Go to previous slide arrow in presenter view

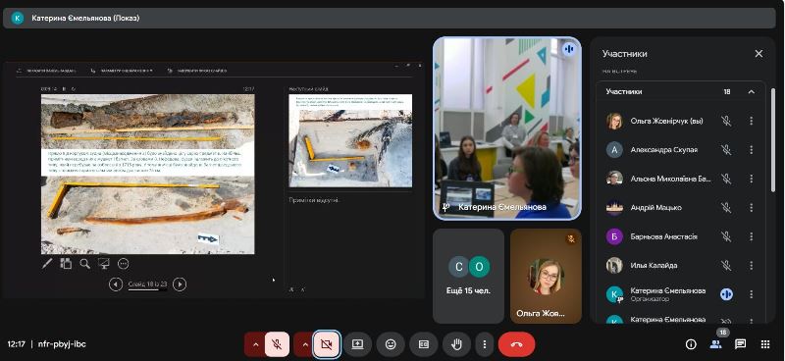(116, 284)
